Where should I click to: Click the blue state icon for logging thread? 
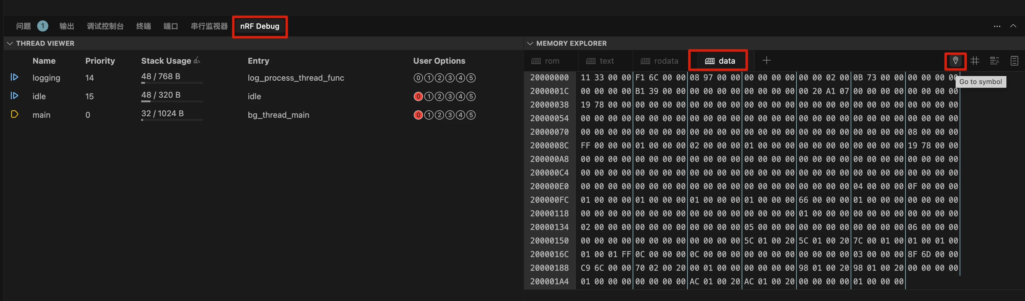(x=14, y=77)
